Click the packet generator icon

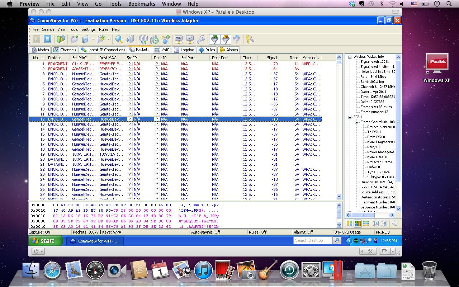[130, 39]
